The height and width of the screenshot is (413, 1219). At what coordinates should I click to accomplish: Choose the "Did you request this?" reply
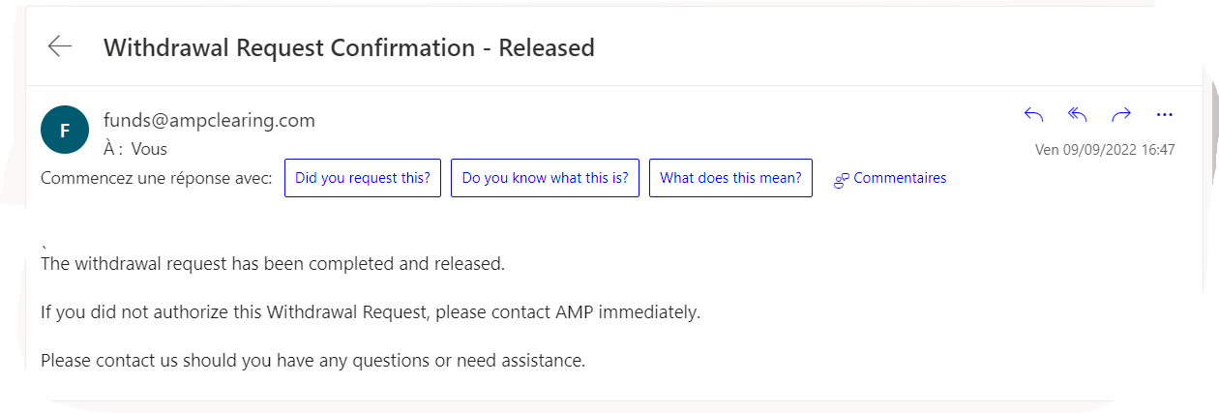tap(363, 178)
